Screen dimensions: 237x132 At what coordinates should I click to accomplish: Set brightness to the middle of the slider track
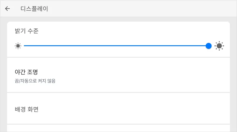[116, 46]
